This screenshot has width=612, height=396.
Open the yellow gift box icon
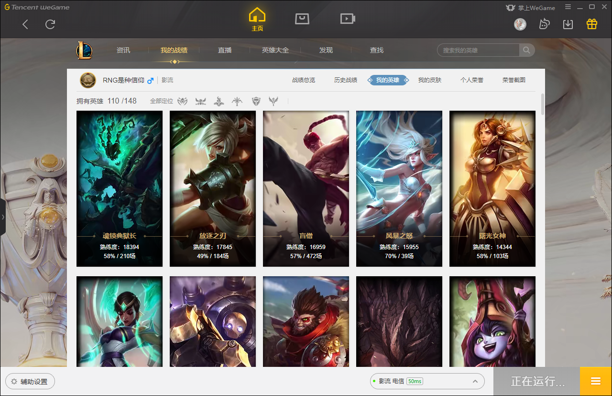592,24
